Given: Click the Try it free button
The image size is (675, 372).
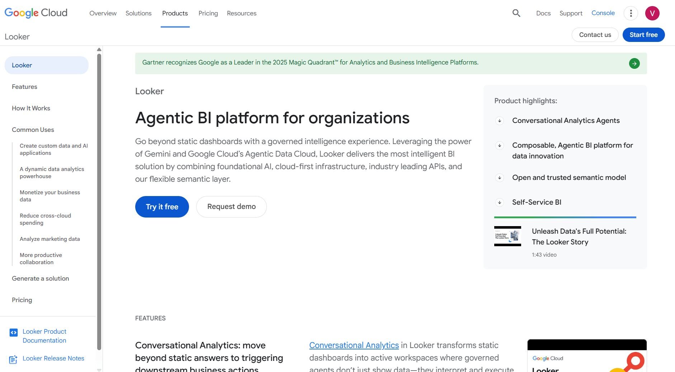Looking at the screenshot, I should coord(162,207).
